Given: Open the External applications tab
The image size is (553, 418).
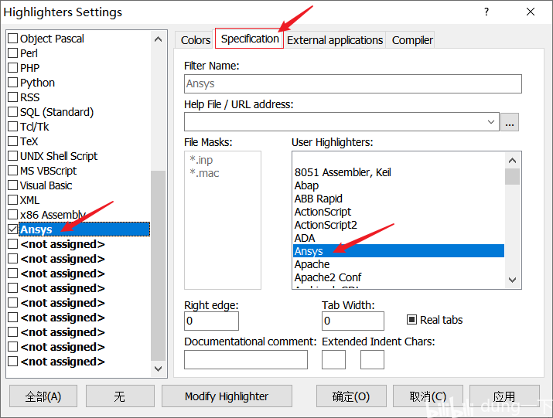Looking at the screenshot, I should [335, 40].
